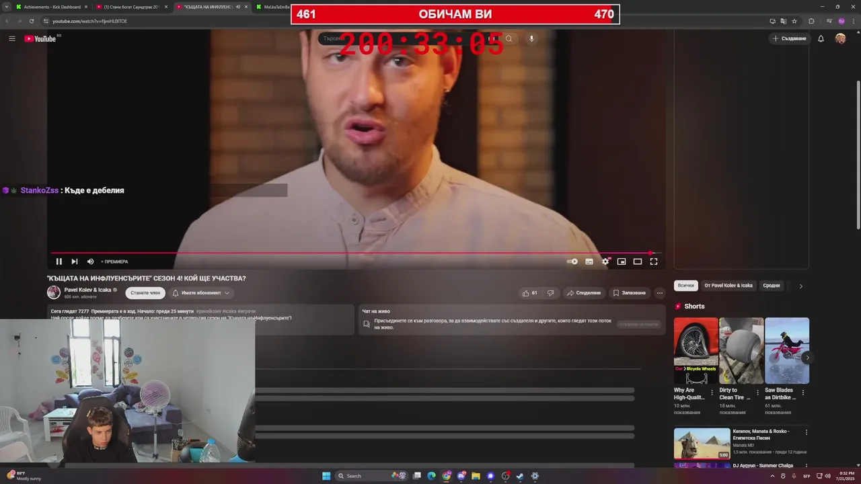
Task: Click the #pavelkolev hashtag link
Action: [209, 312]
